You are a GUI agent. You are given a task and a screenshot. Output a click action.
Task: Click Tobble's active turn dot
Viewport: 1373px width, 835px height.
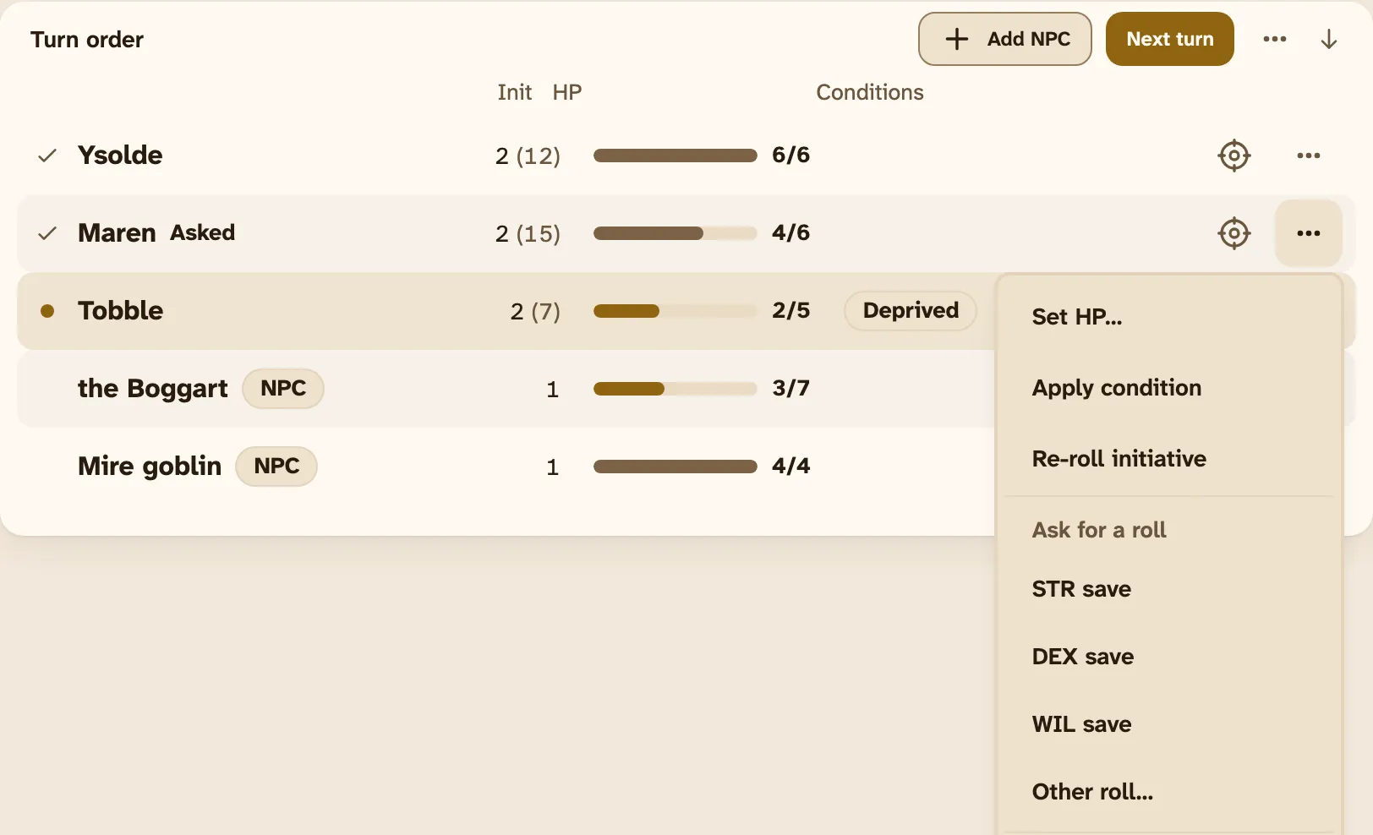pos(47,311)
